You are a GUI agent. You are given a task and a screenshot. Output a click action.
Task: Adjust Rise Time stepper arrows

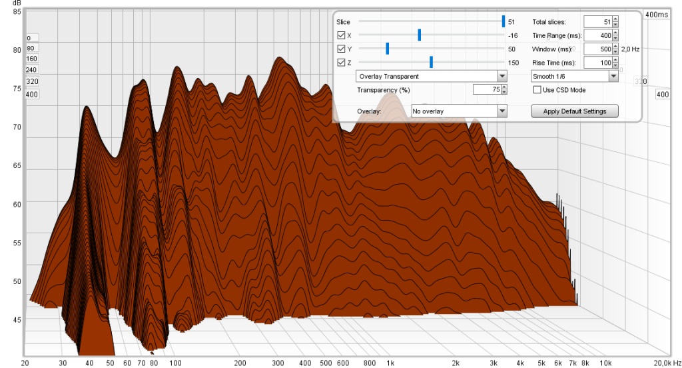[x=615, y=63]
